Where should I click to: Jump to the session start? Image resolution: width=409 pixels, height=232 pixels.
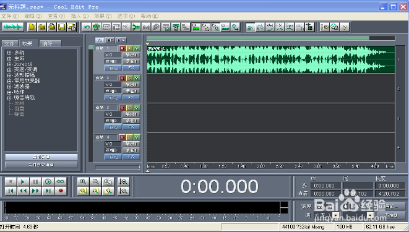pos(11,191)
